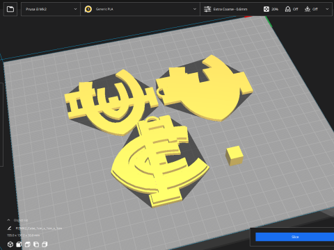This screenshot has height=250, width=334.
Task: Click the infill 20% icon
Action: pos(267,9)
